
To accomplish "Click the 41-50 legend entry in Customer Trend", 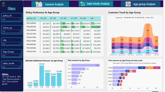I will point(142,18).
